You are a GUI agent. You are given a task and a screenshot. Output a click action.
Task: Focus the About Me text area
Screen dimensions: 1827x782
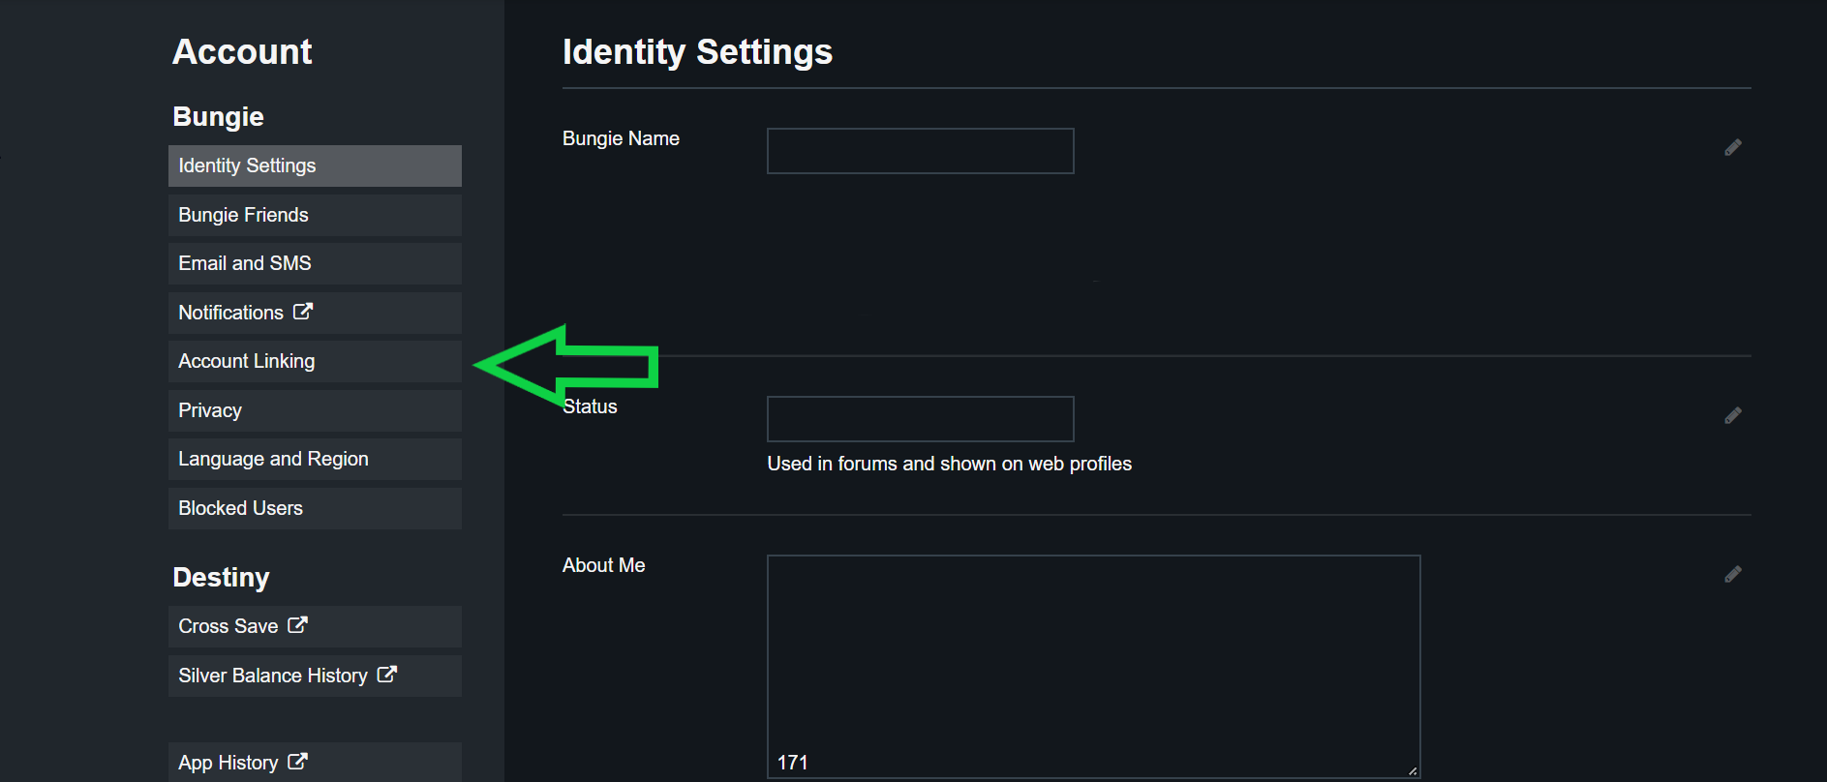click(1093, 658)
